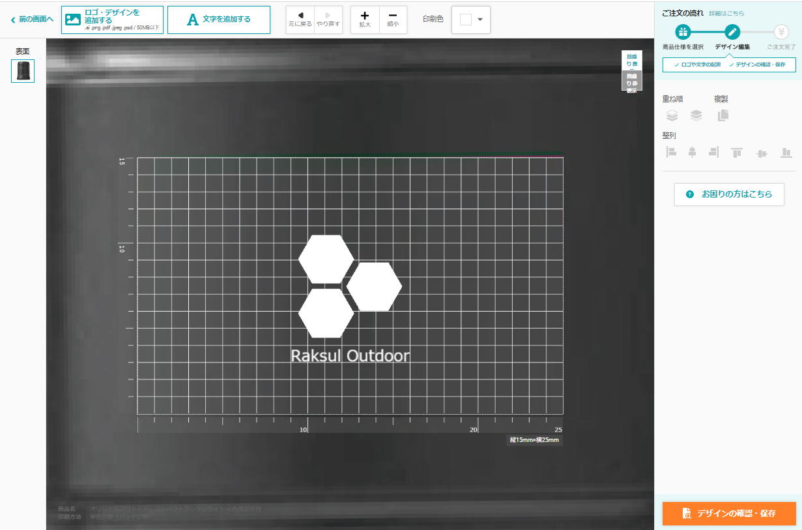Zoom in with 拡大 plus button
Screen dimensions: 802x530
tap(365, 20)
